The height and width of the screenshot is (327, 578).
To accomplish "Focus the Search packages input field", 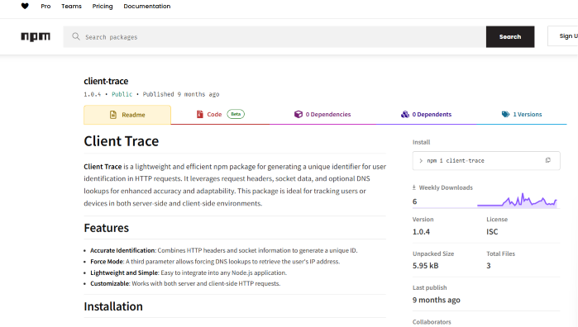I will [x=275, y=37].
